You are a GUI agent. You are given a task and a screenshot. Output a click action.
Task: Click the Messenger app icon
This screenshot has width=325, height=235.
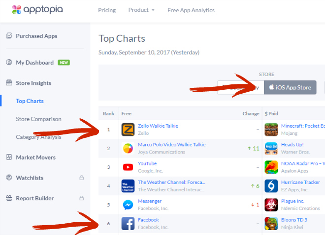128,204
